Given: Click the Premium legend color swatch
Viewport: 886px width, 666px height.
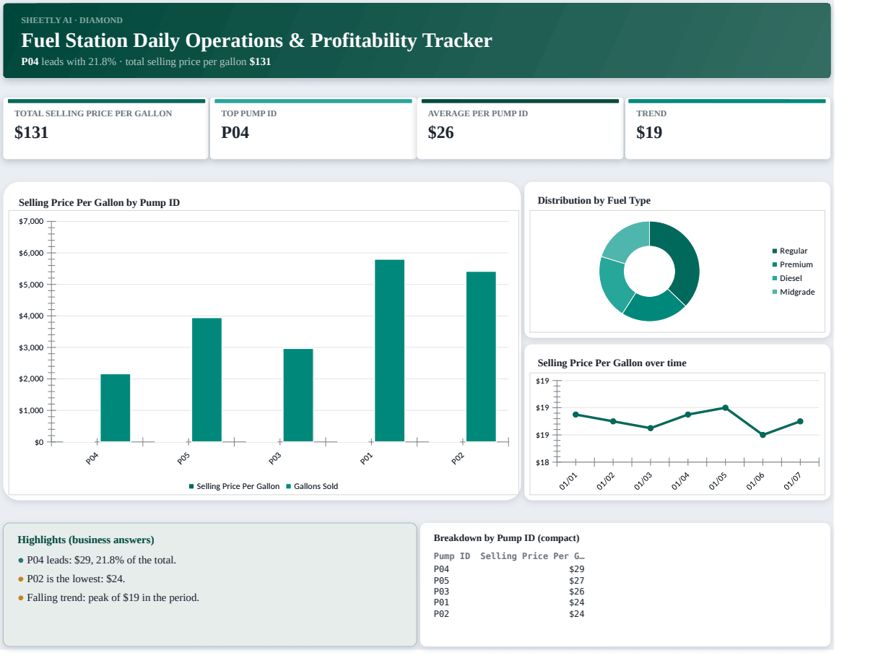Looking at the screenshot, I should pos(775,265).
